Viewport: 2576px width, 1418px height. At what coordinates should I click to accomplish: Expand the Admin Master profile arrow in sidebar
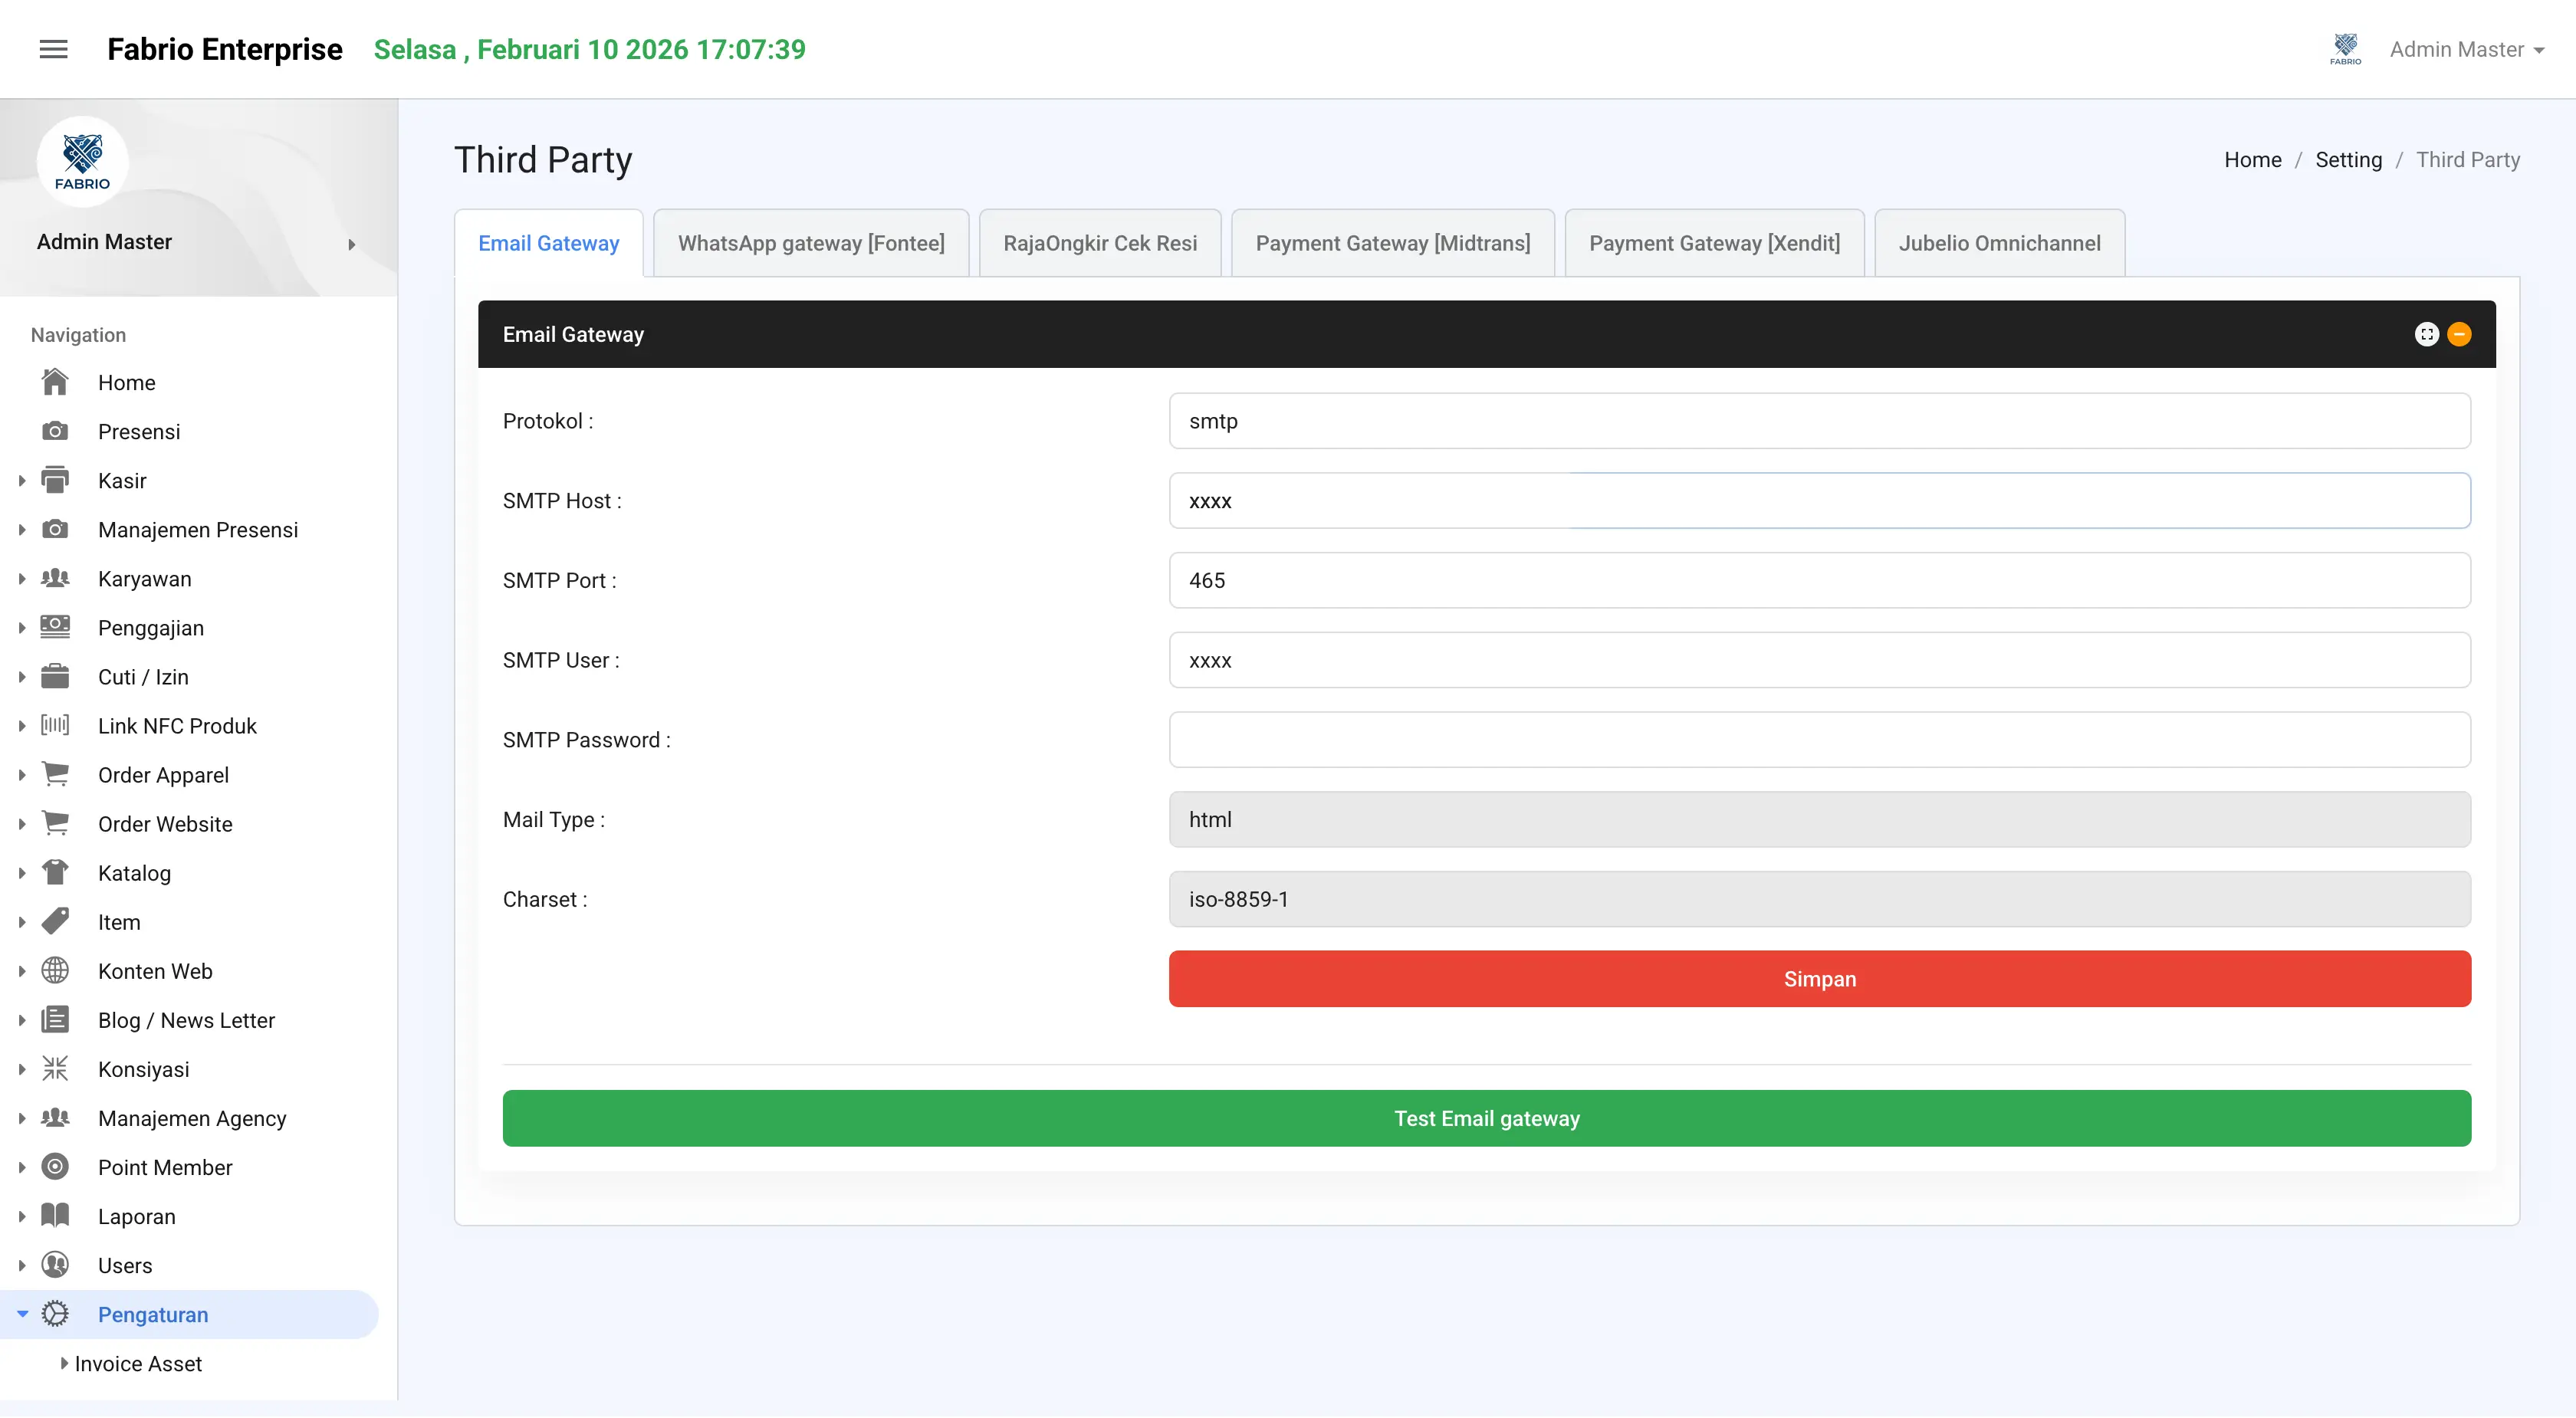point(352,244)
